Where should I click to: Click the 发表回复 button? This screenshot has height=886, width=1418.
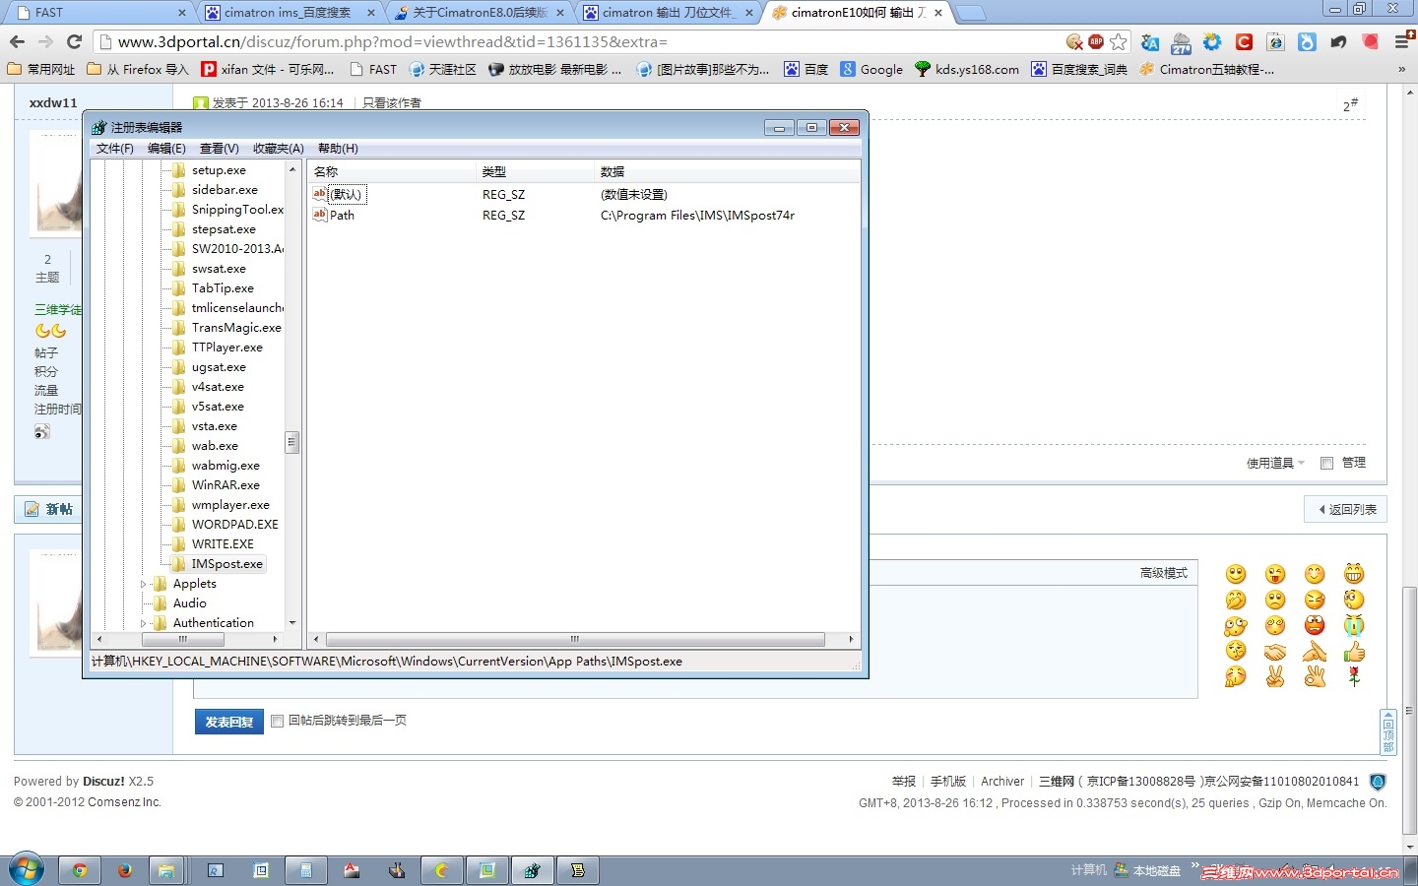(x=229, y=722)
